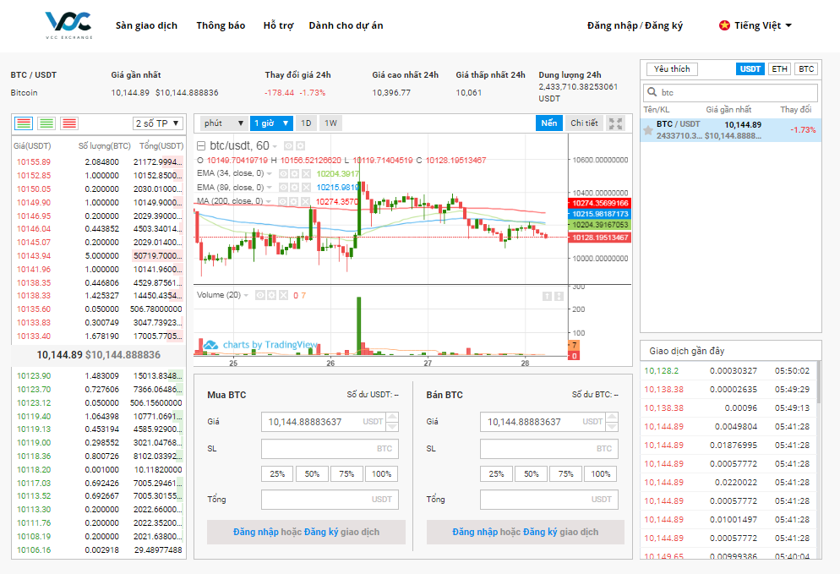Switch market filter to ETH

(779, 69)
